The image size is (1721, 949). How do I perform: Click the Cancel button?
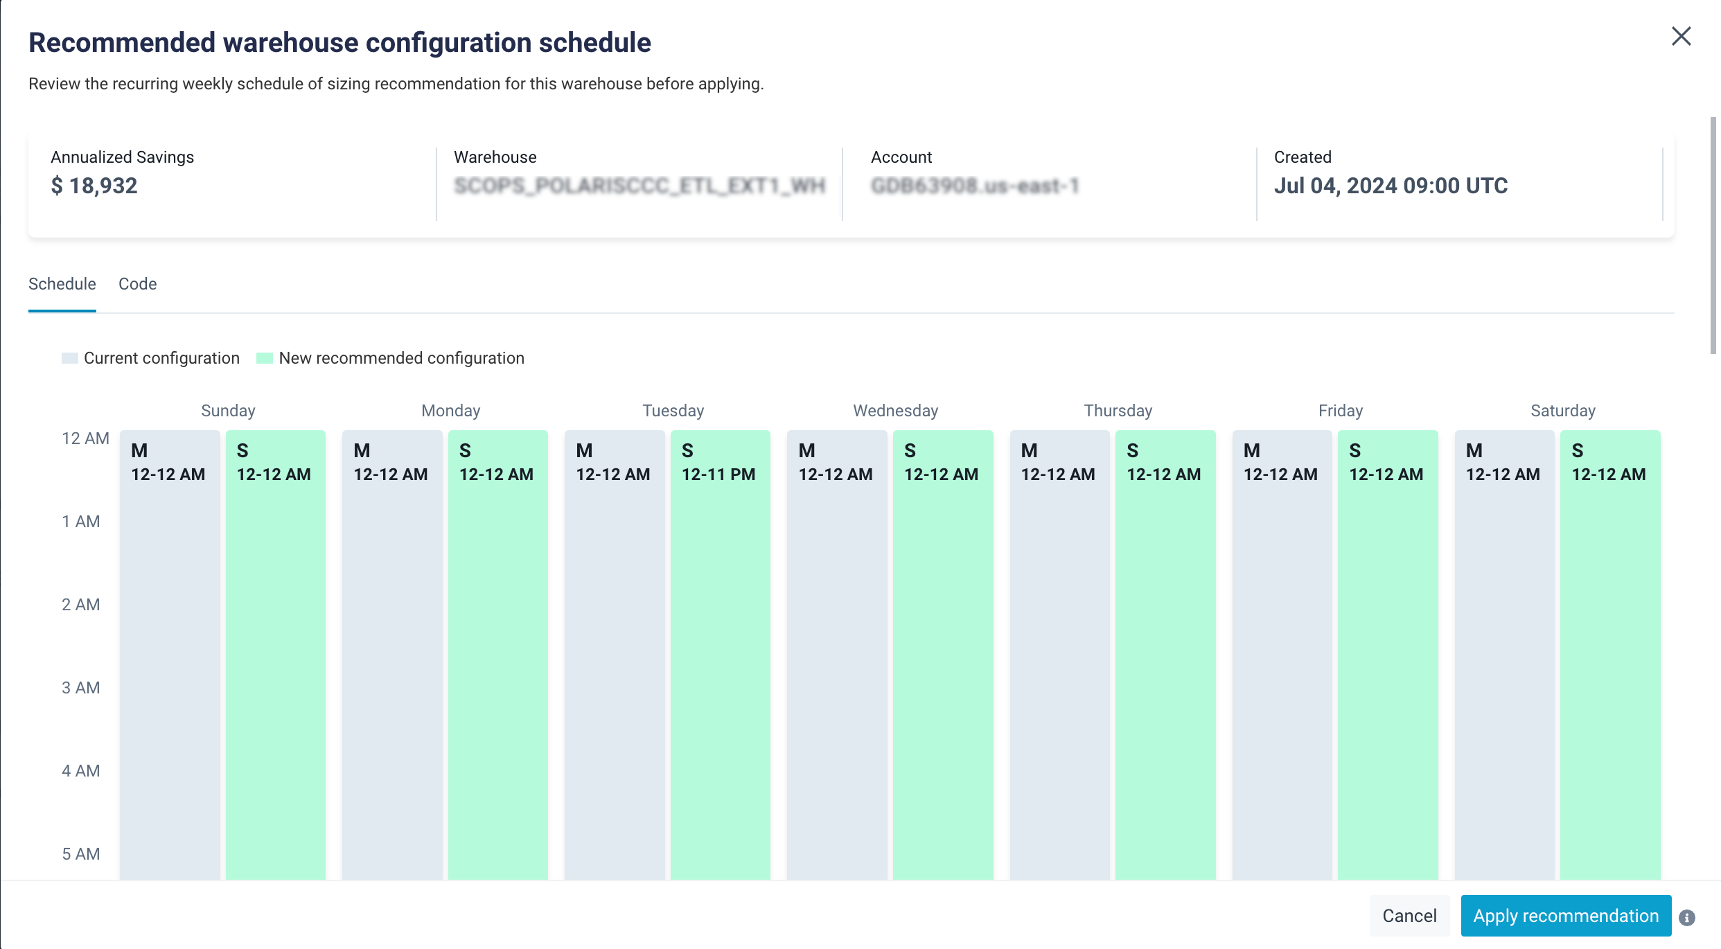(x=1409, y=915)
